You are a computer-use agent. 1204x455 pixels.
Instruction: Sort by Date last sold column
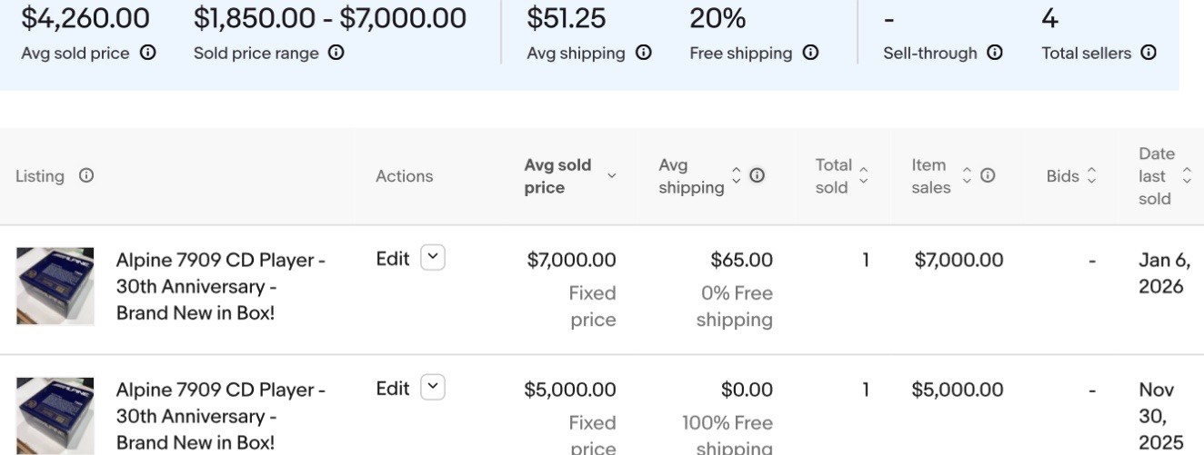click(1165, 176)
